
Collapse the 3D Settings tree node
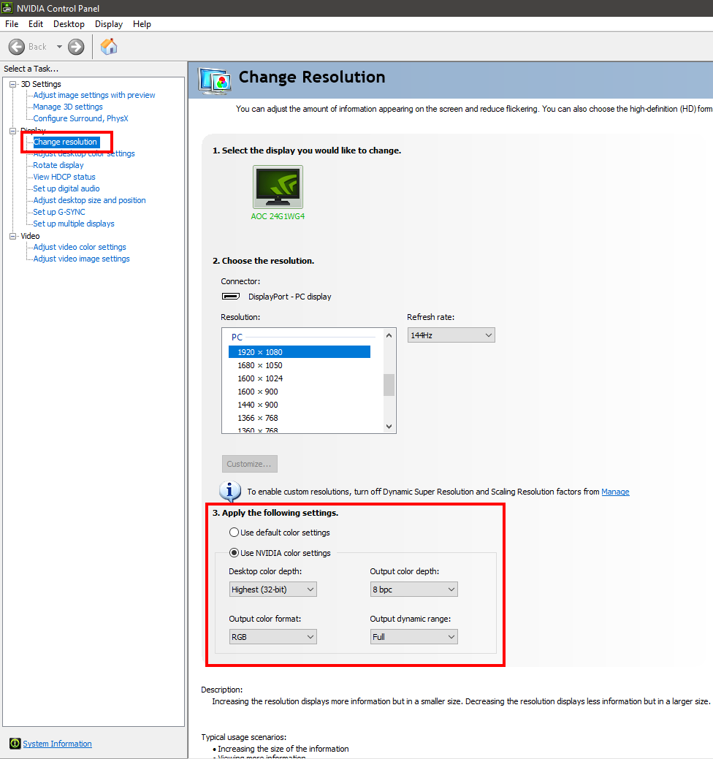coord(13,84)
